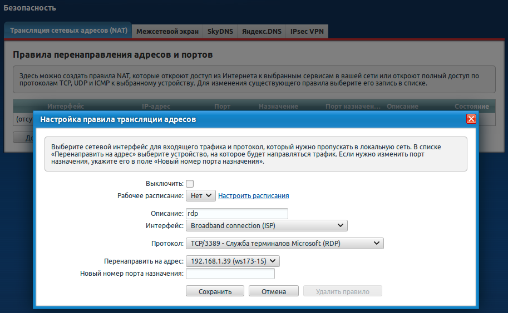The image size is (508, 313).
Task: Open the Протокол TCP/3389 dropdown
Action: pyautogui.click(x=284, y=244)
